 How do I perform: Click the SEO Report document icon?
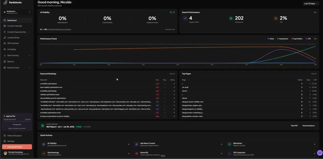click(43, 126)
